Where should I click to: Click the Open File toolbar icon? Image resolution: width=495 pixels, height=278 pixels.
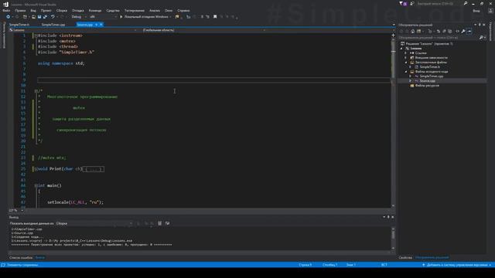pyautogui.click(x=33, y=17)
